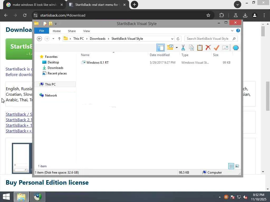
Task: Click StartIsBack Visual Style breadcrumb segment
Action: pos(127,39)
